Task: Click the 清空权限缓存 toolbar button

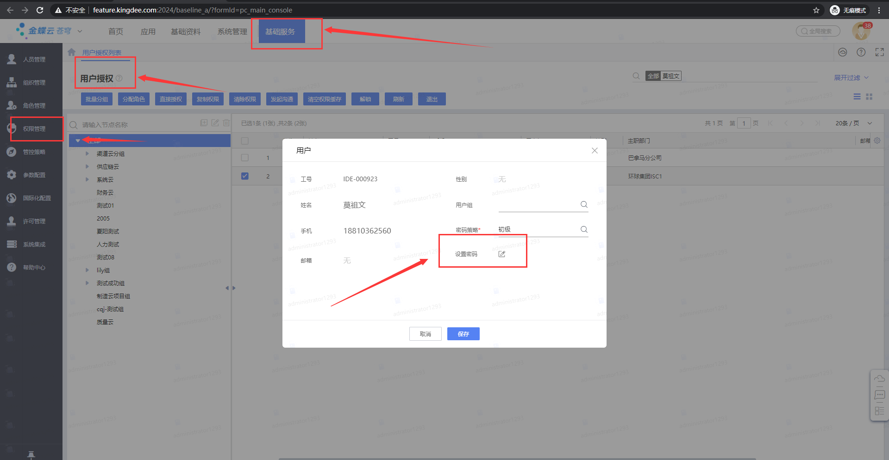Action: click(325, 99)
